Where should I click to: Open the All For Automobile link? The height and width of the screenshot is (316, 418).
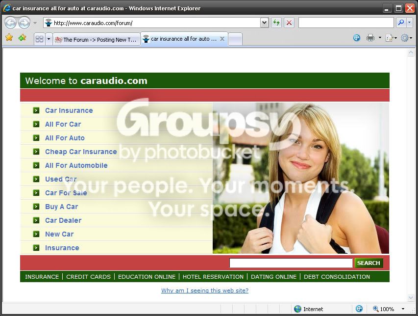76,165
